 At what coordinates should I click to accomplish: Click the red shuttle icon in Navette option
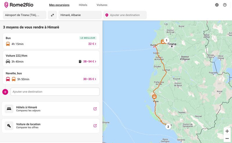8,79
